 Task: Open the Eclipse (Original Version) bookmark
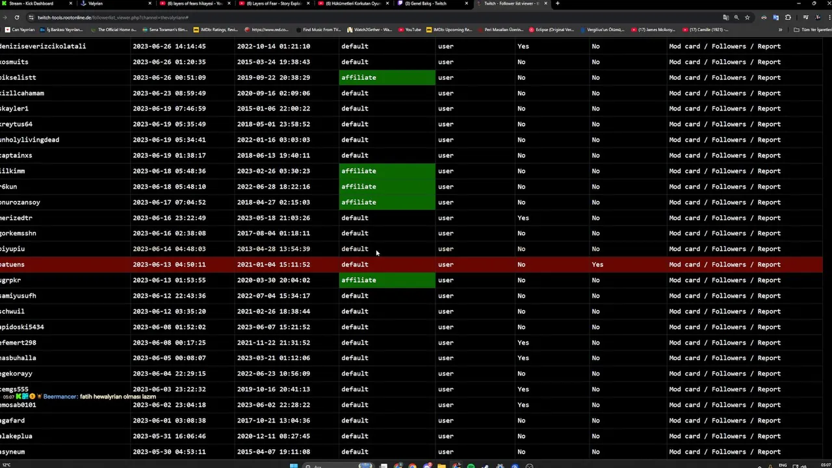[x=551, y=30]
